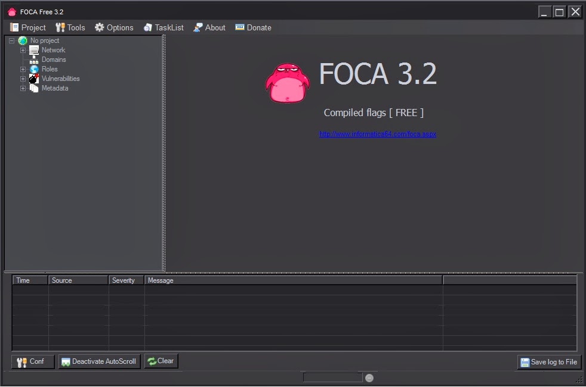Collapse the No project root node
Image resolution: width=586 pixels, height=387 pixels.
pyautogui.click(x=11, y=40)
